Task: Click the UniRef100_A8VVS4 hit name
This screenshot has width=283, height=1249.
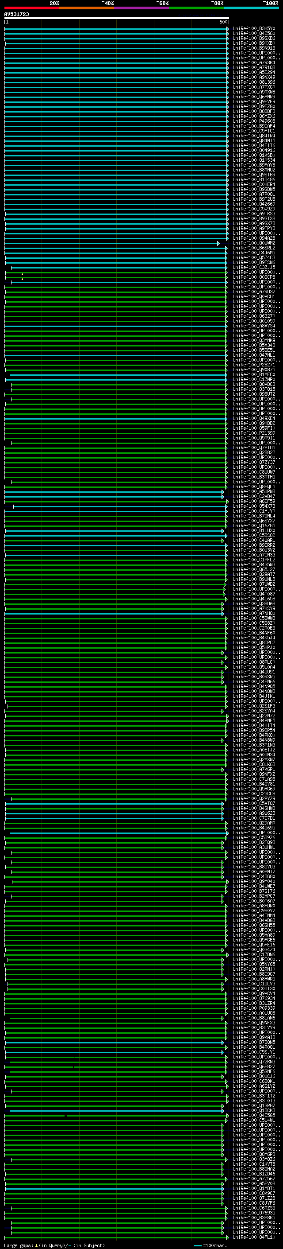Action: (254, 326)
